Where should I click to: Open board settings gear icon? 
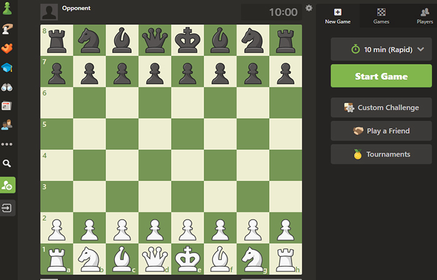309,8
